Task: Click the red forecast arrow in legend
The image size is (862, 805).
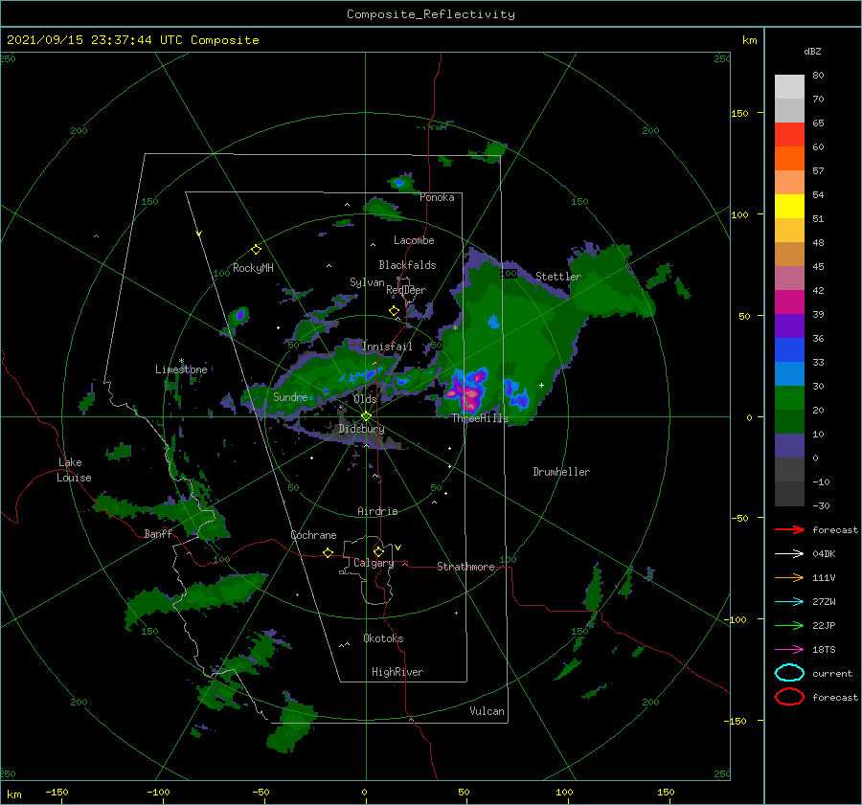Action: click(789, 529)
